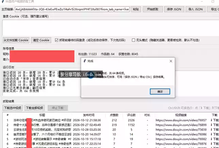Screen dimensions: 219x148
Task: Sort by the 视频链接 column header
Action: pos(181,115)
